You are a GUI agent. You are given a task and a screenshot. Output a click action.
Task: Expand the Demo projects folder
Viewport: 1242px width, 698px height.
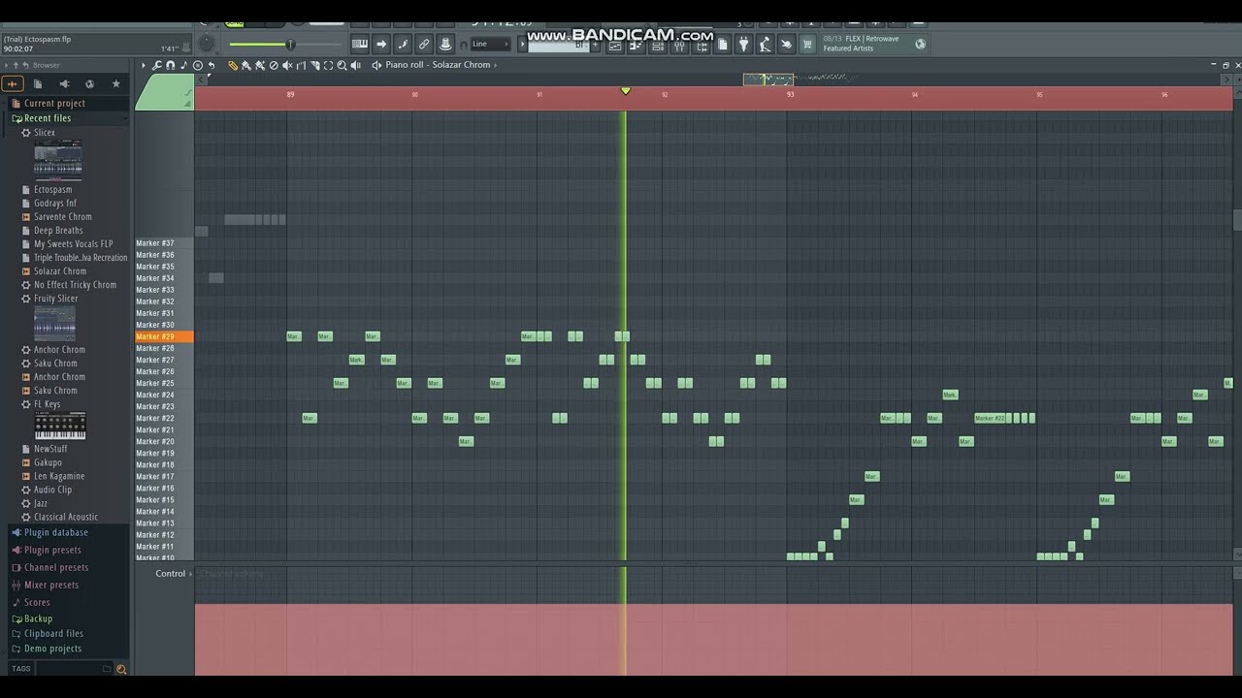point(52,649)
